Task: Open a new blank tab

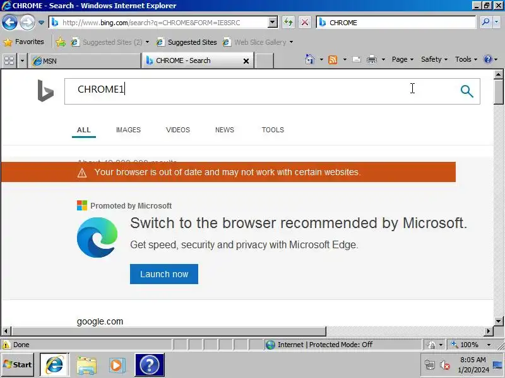Action: coord(264,60)
